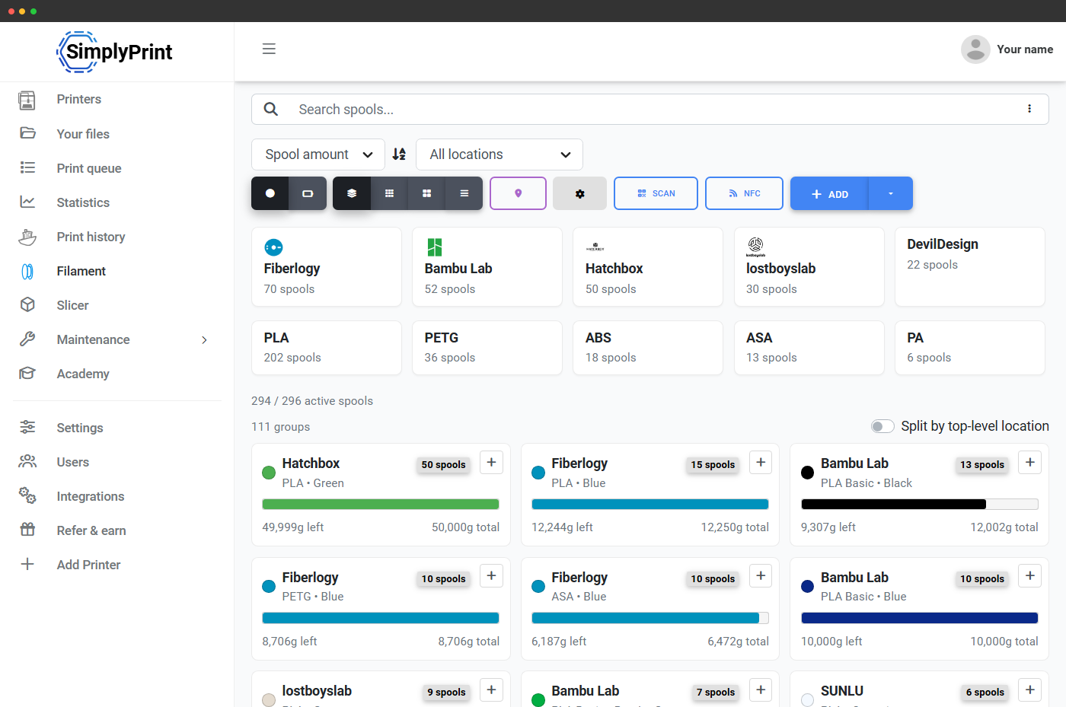This screenshot has height=707, width=1066.
Task: Switch to rectangular bar display mode
Action: [308, 193]
